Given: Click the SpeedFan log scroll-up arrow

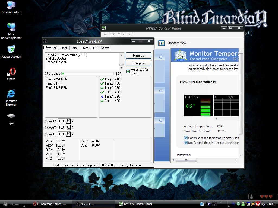Looking at the screenshot, I should [121, 55].
